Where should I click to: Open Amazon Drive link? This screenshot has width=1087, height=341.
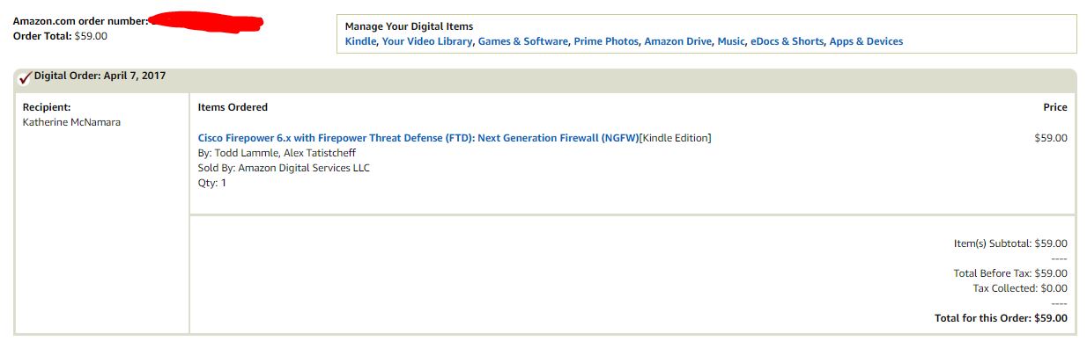[x=677, y=41]
